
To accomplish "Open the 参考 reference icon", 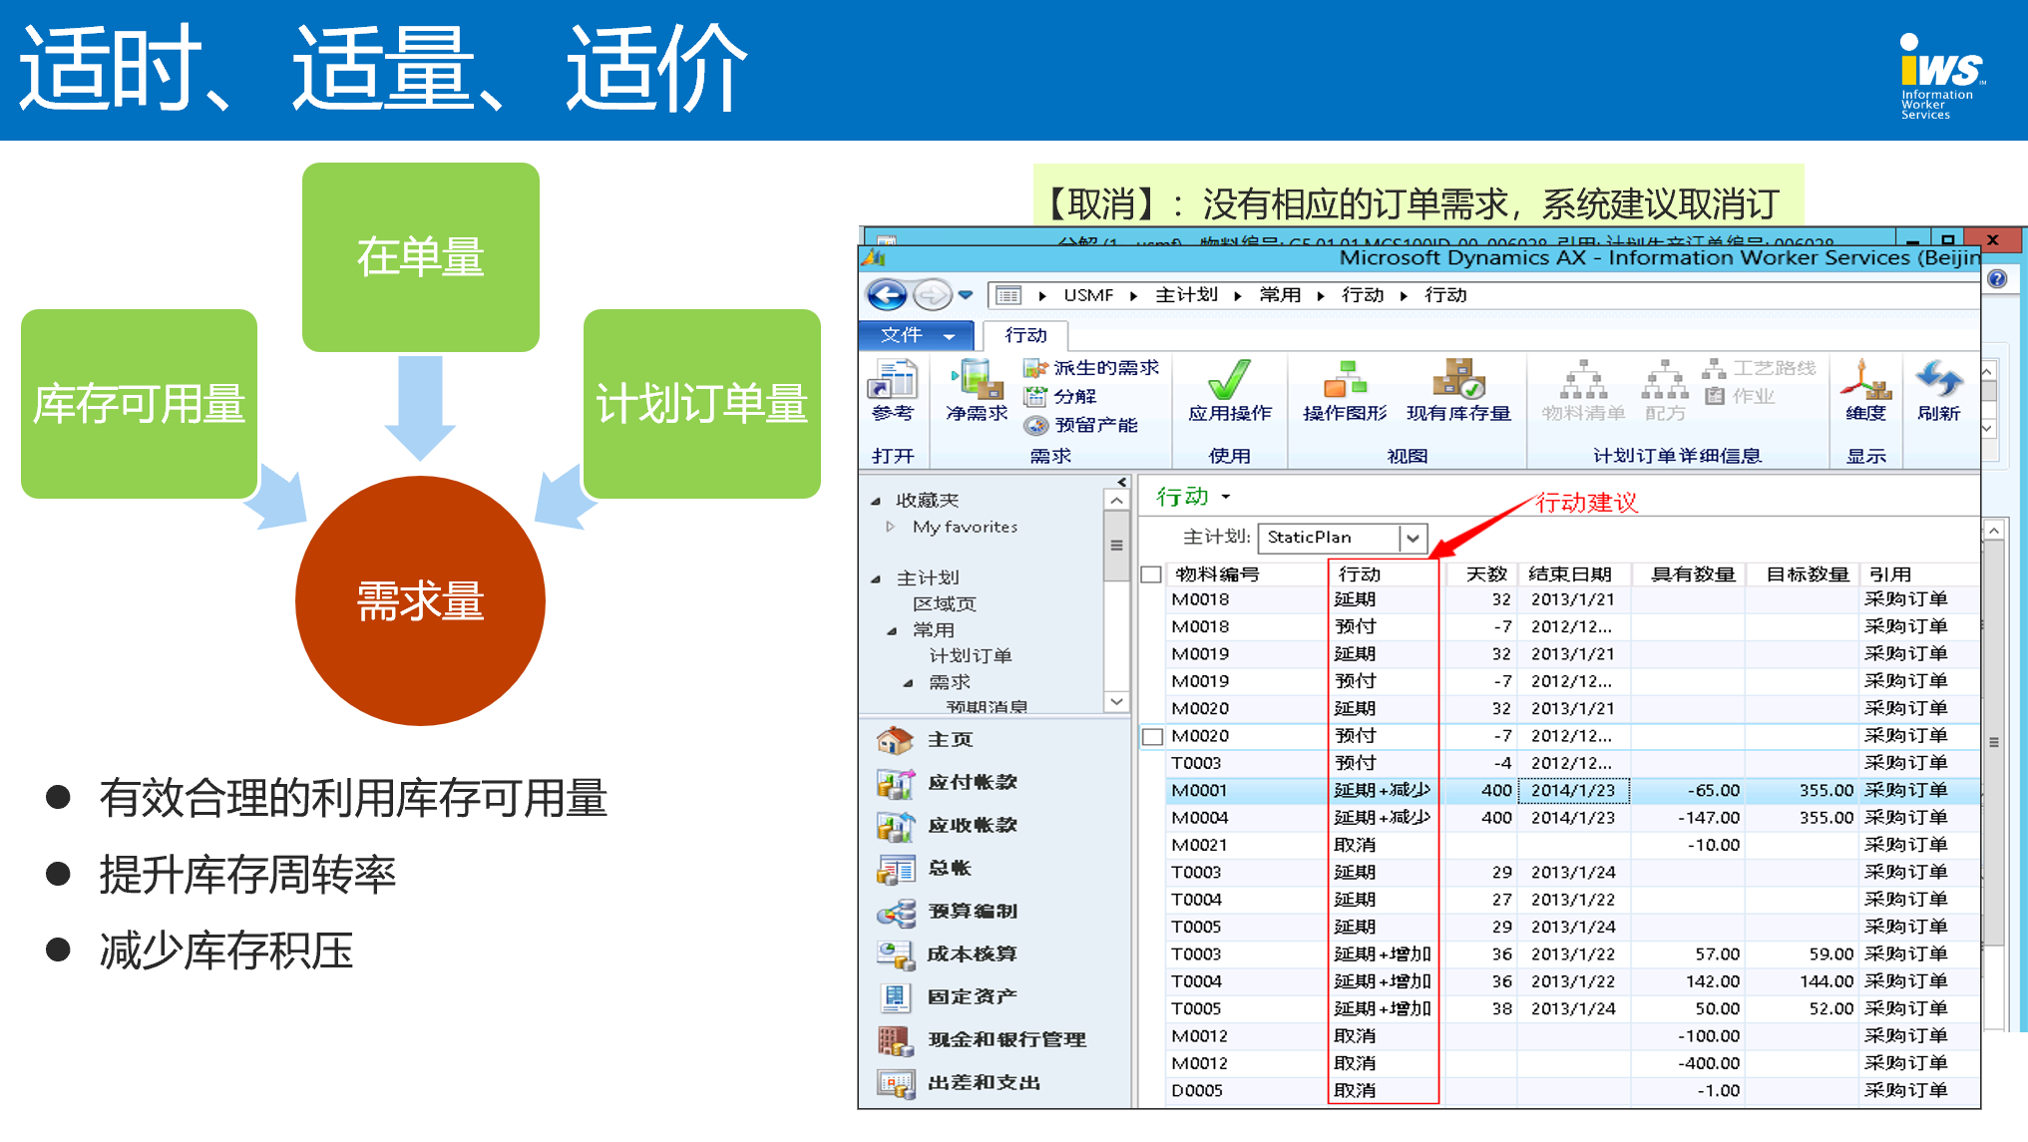I will pos(892,390).
